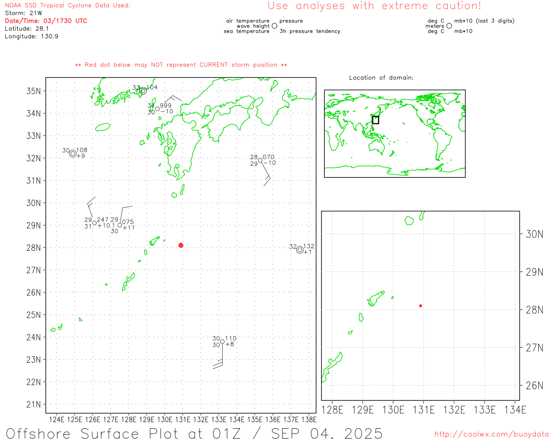This screenshot has height=439, width=549.
Task: Click 'NOAA SSD Tropical Cyclone Data Used:' heading
Action: [67, 6]
